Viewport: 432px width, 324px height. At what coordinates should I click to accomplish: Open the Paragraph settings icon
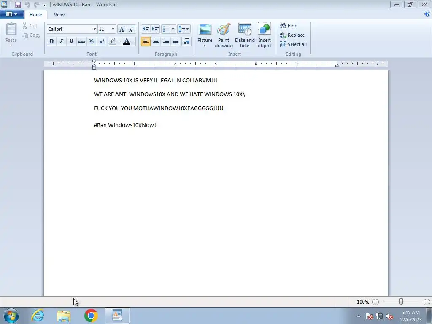[186, 41]
